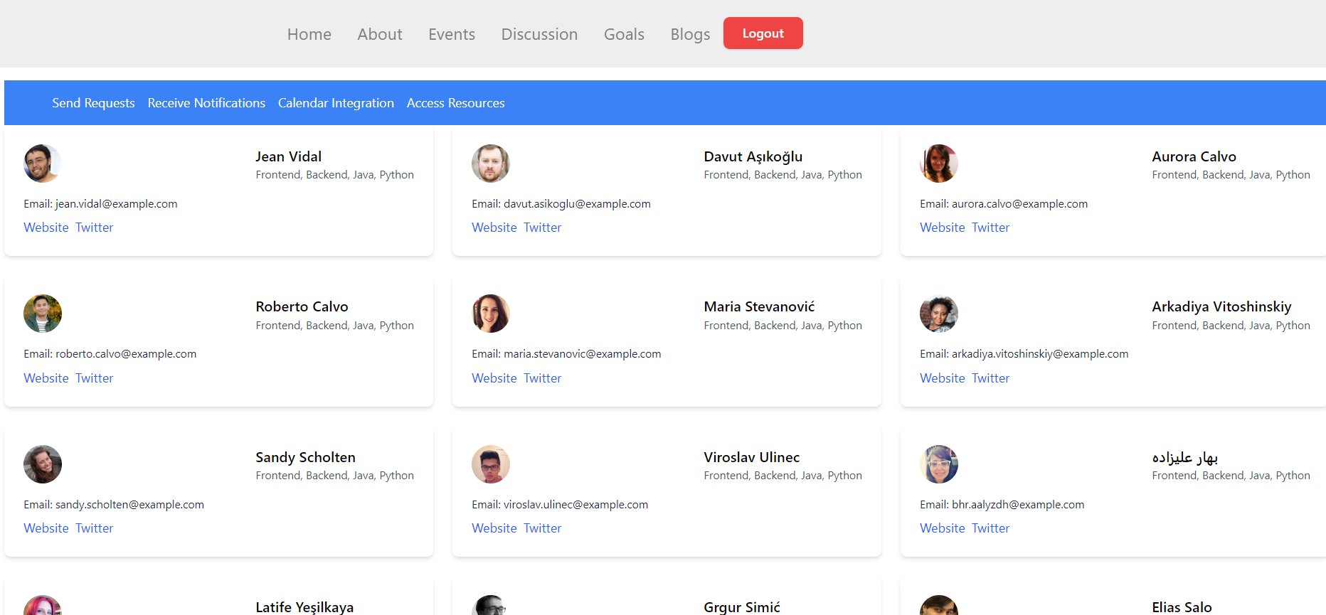Click email roberto.calvo@example.com
This screenshot has height=615, width=1326.
126,354
